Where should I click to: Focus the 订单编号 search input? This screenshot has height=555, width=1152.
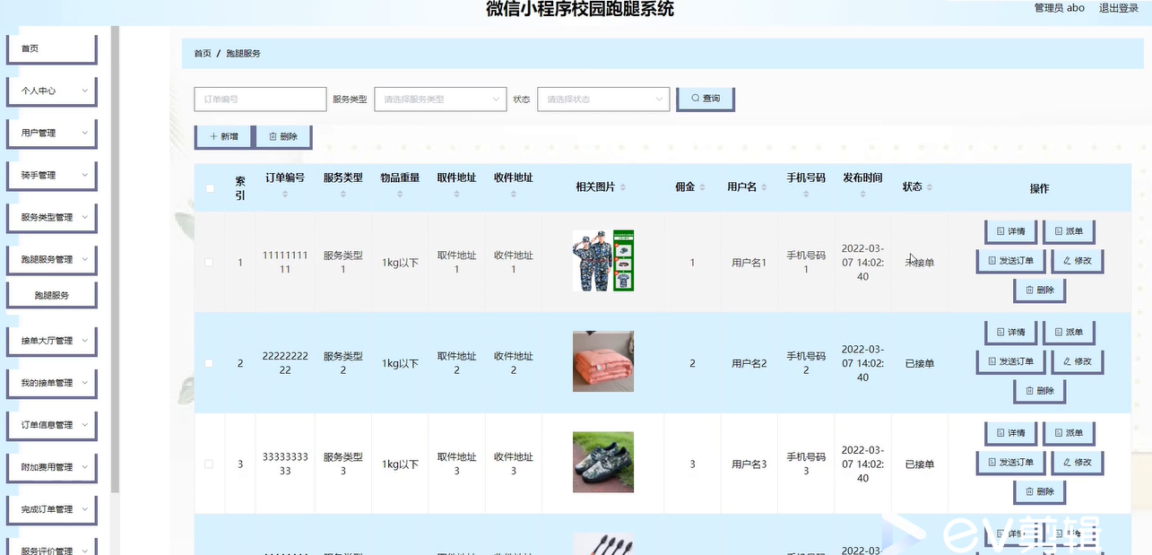tap(260, 99)
